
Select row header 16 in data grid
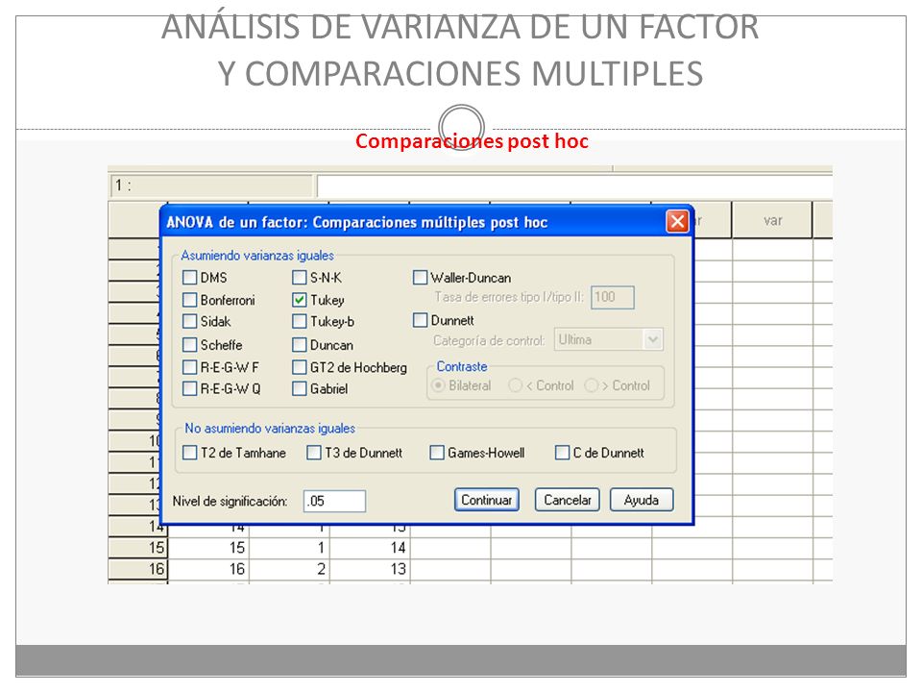click(138, 569)
